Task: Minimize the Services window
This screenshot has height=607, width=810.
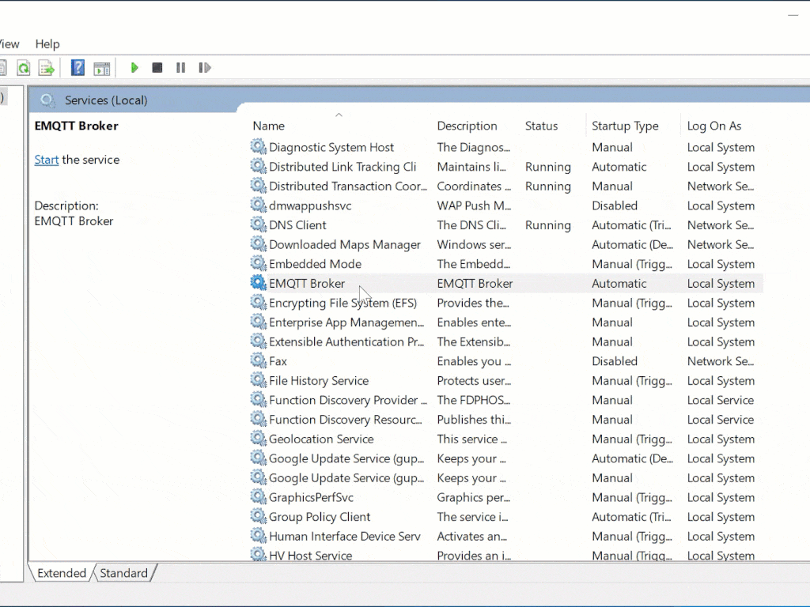Action: click(x=793, y=15)
